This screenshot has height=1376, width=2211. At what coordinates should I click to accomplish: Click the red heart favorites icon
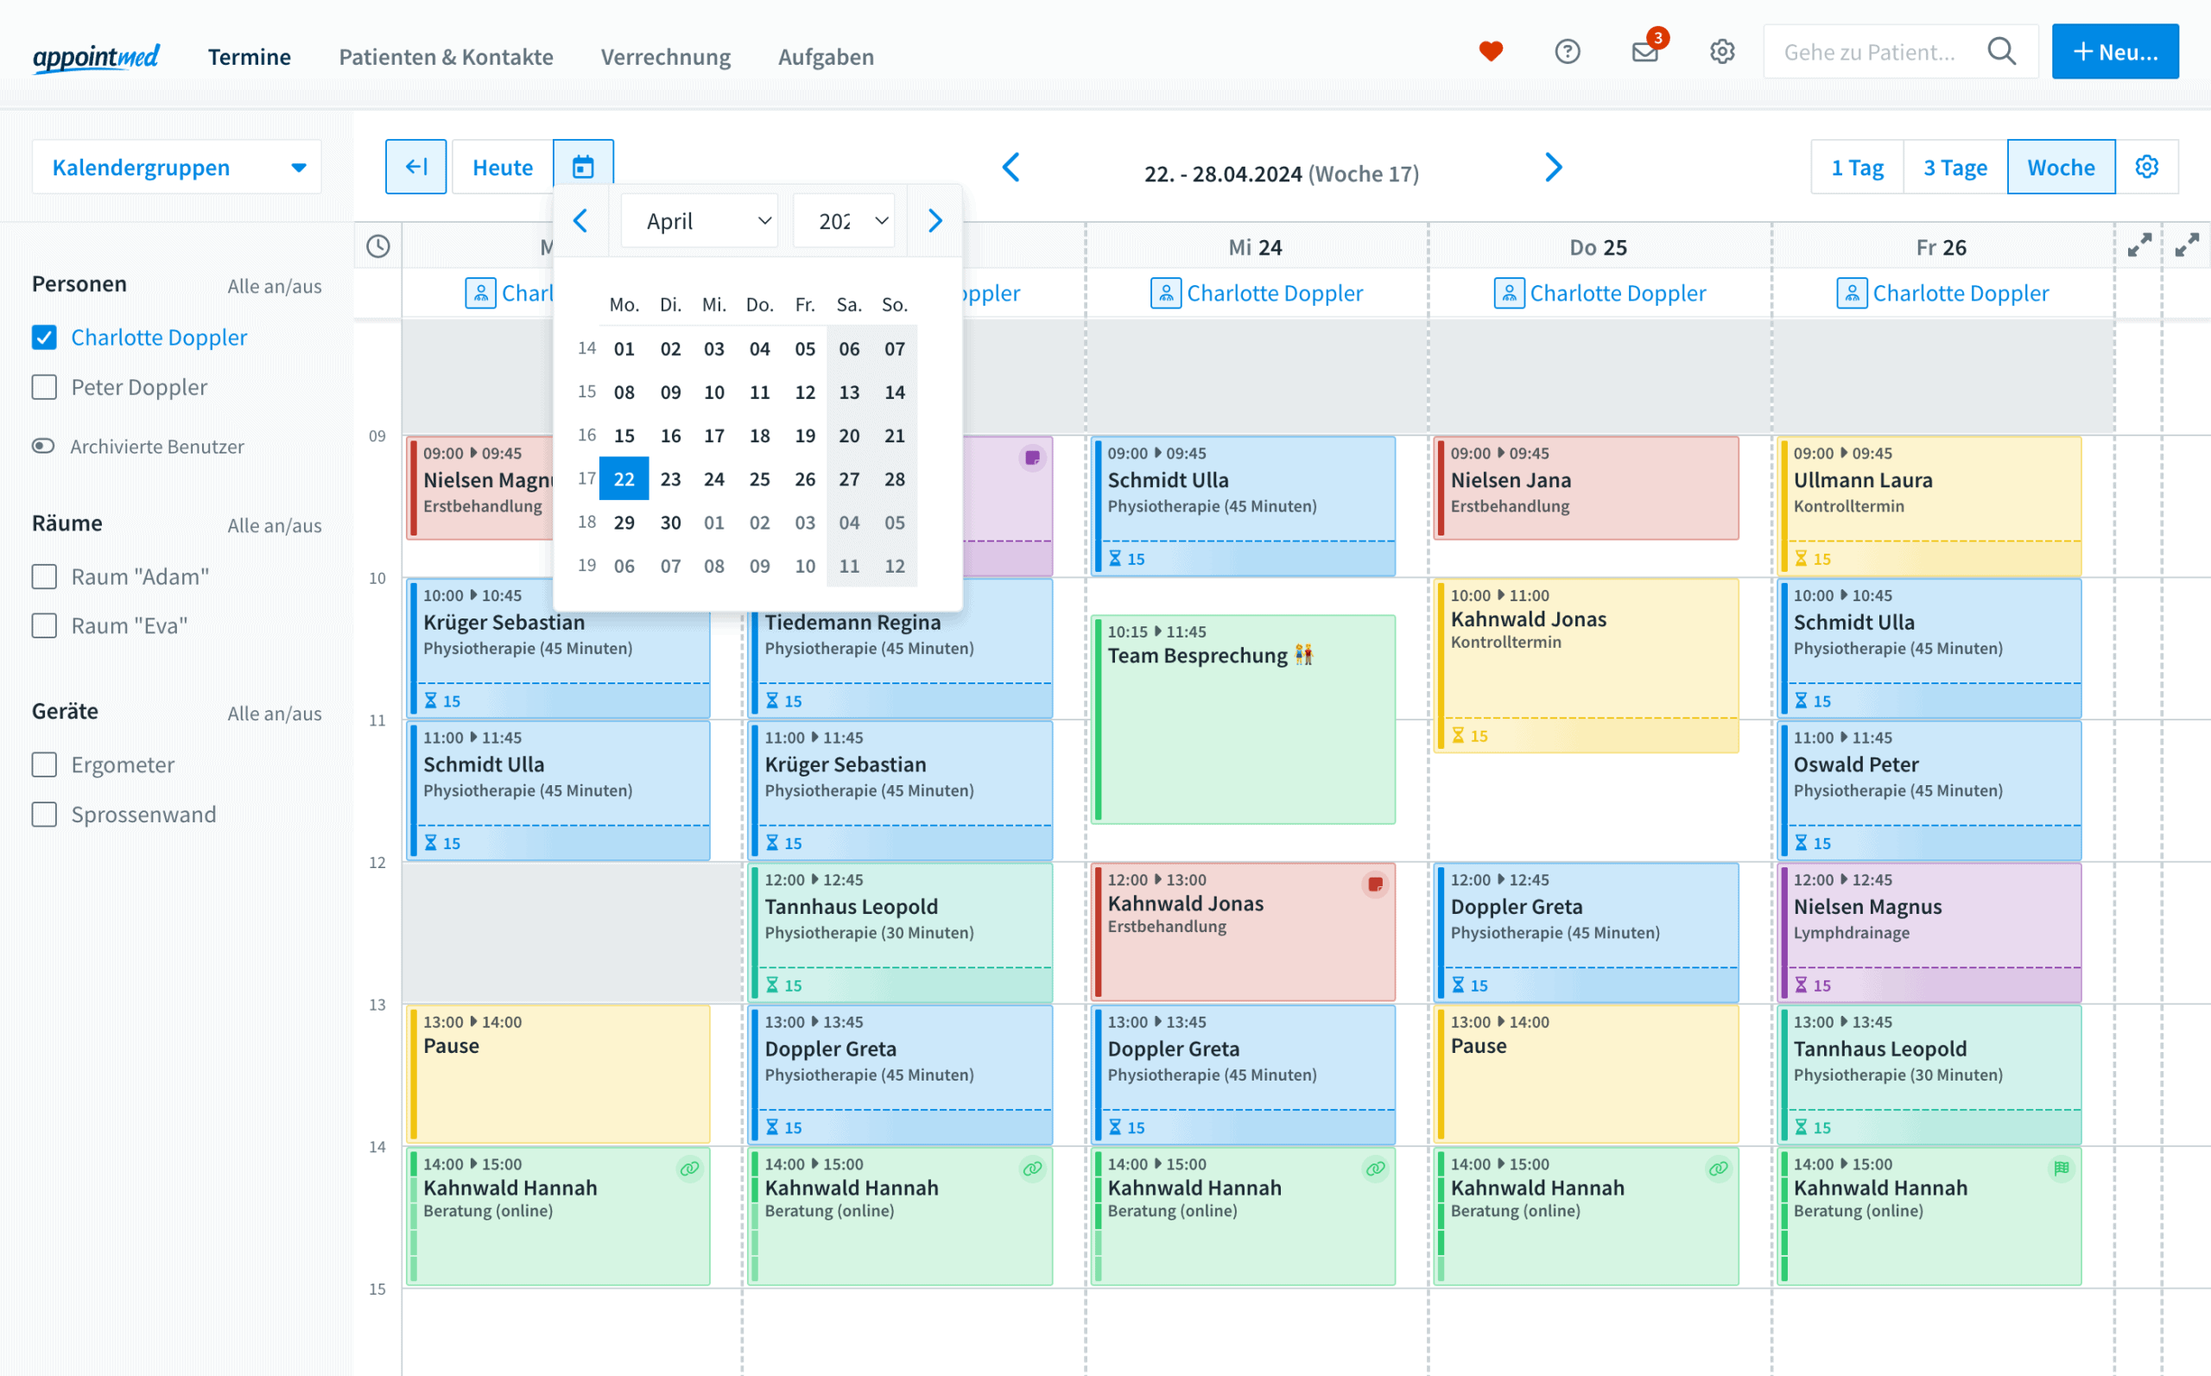click(x=1491, y=52)
